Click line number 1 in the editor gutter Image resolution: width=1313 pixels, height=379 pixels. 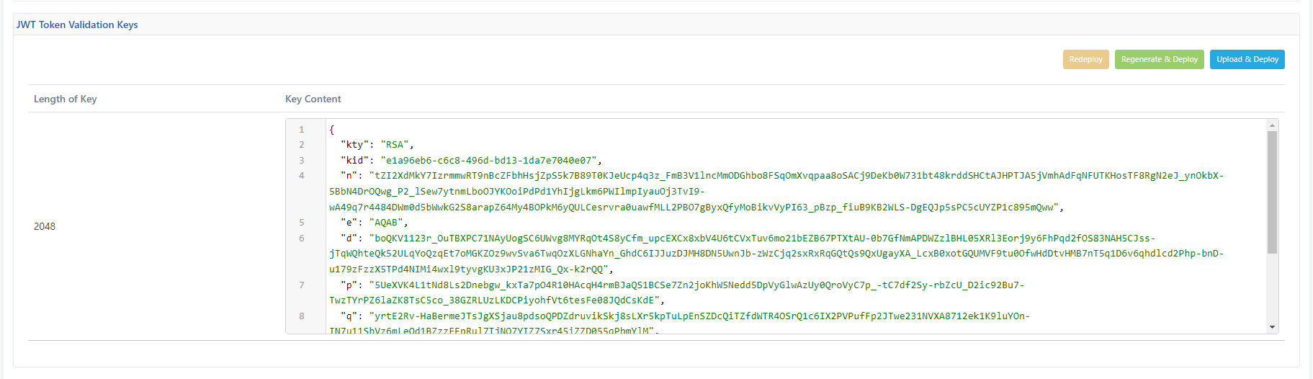pos(302,130)
